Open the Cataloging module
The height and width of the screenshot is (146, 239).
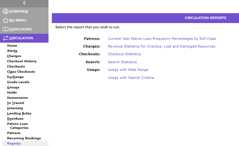[20, 29]
